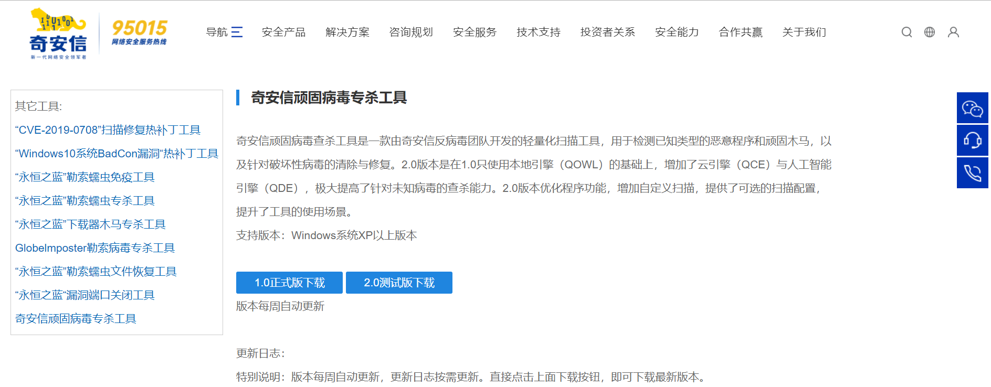
Task: Click the 奇安信顽固病毒专杀工具 page heading
Action: [329, 98]
